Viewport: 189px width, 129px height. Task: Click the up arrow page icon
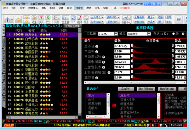[27, 17]
